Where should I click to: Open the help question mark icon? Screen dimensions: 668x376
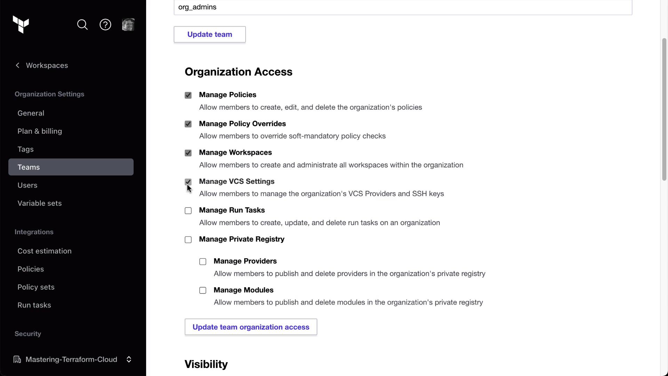(x=105, y=25)
